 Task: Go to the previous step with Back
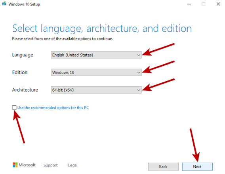(x=163, y=167)
